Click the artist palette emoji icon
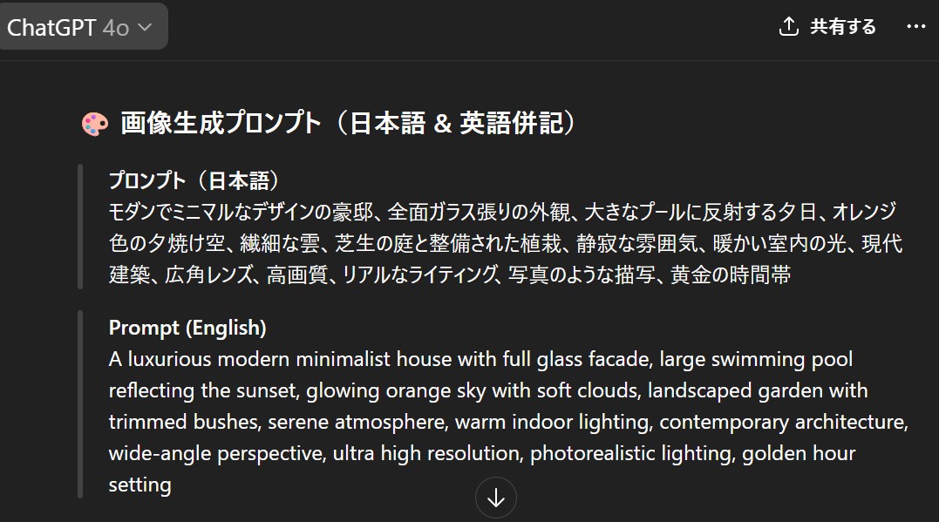939x522 pixels. (95, 124)
